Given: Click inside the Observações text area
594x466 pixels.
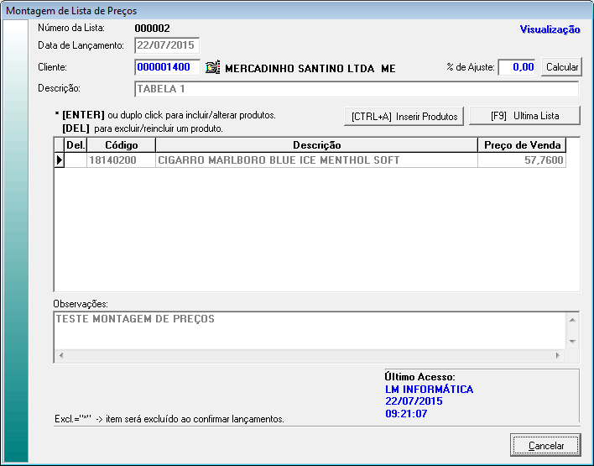Looking at the screenshot, I should tap(309, 330).
